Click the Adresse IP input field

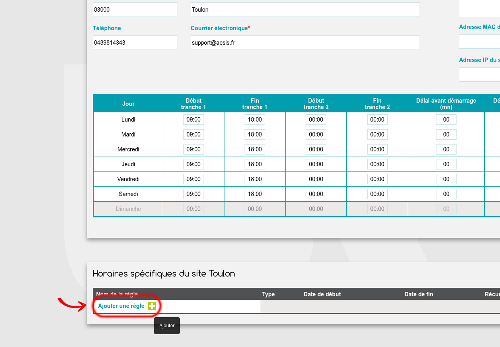[x=479, y=74]
